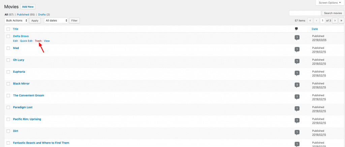Jump to last page double arrow
The width and height of the screenshot is (345, 147).
tap(342, 21)
